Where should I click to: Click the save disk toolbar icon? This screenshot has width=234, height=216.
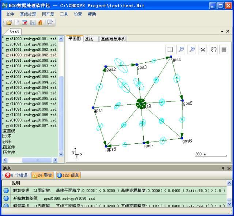33,23
